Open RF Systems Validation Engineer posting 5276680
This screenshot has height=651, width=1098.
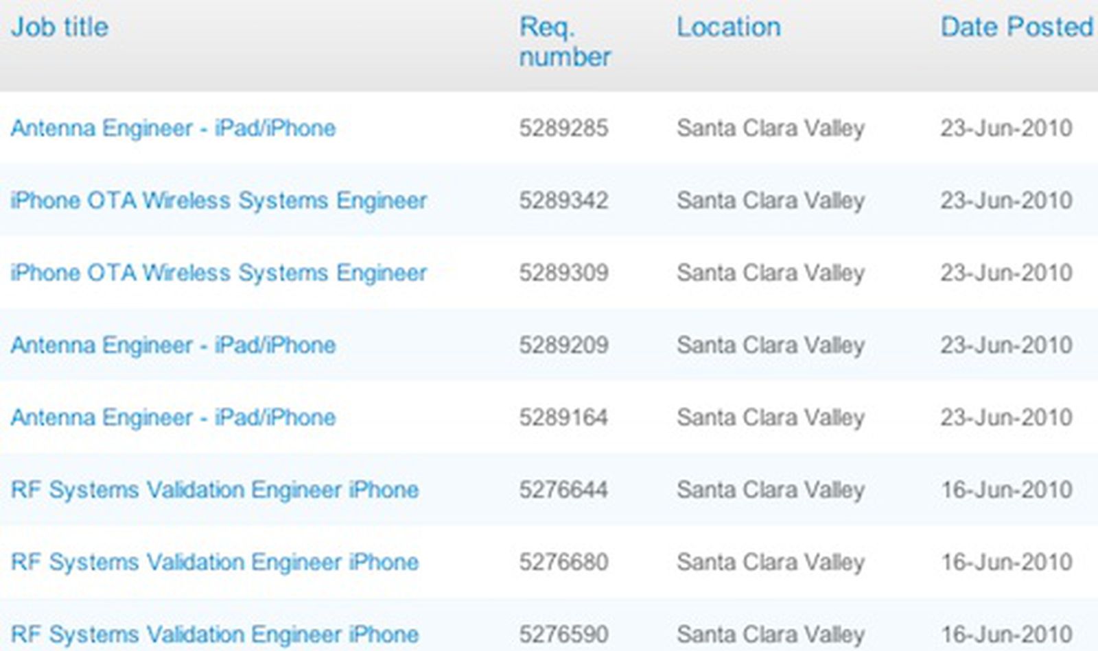point(216,562)
